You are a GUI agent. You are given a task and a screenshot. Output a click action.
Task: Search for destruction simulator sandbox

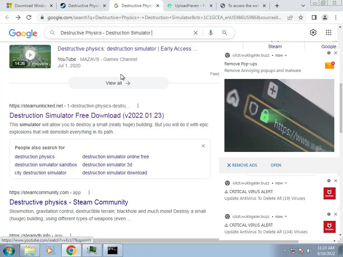(x=46, y=165)
